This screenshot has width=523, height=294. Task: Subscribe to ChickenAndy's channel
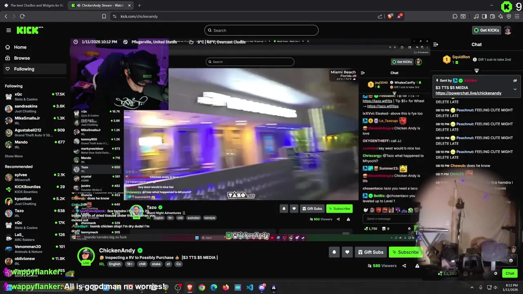click(405, 252)
